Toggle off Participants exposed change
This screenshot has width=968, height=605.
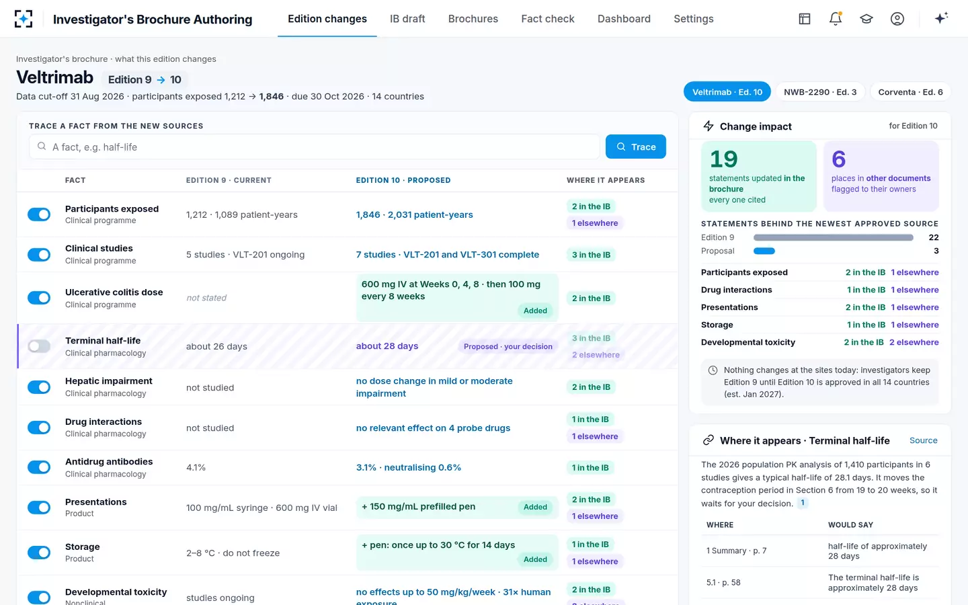tap(39, 214)
